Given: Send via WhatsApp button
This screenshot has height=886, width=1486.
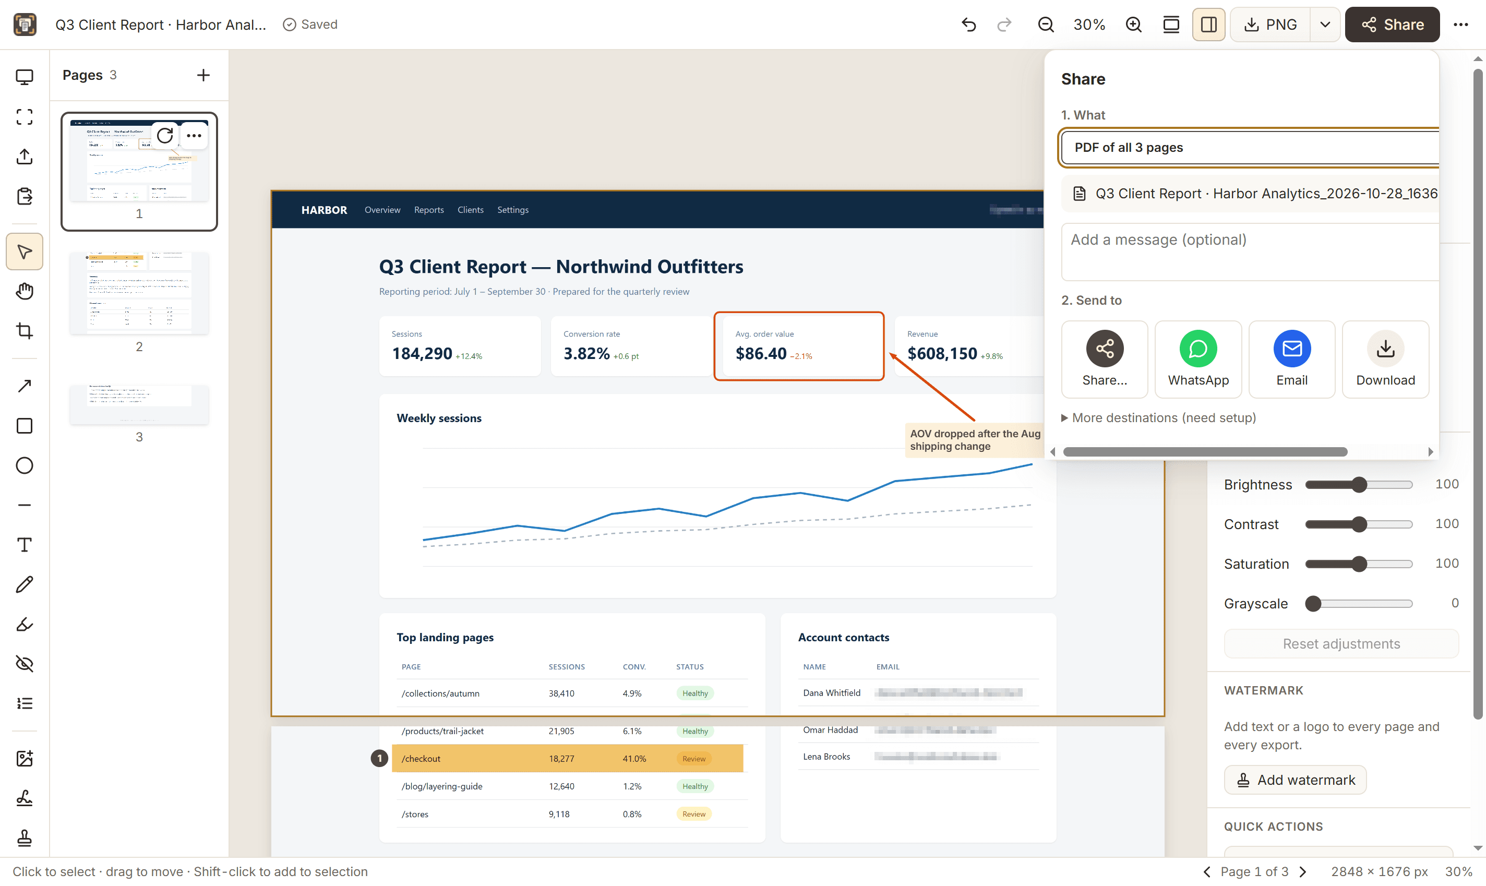Looking at the screenshot, I should [1197, 359].
